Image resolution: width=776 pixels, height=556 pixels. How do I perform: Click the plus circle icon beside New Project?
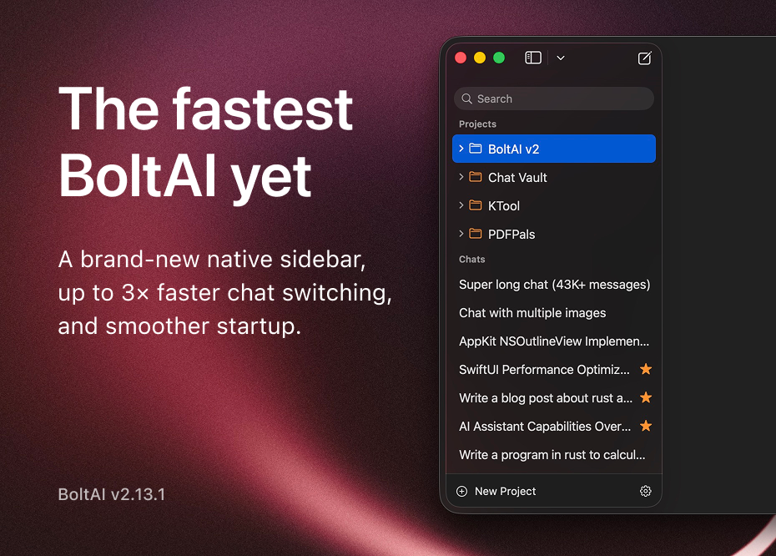461,491
